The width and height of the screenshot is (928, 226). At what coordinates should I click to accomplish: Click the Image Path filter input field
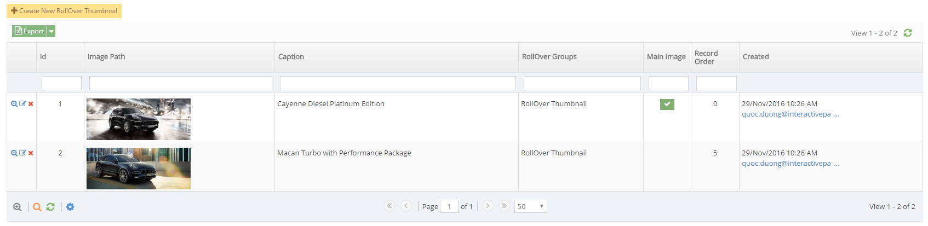180,83
